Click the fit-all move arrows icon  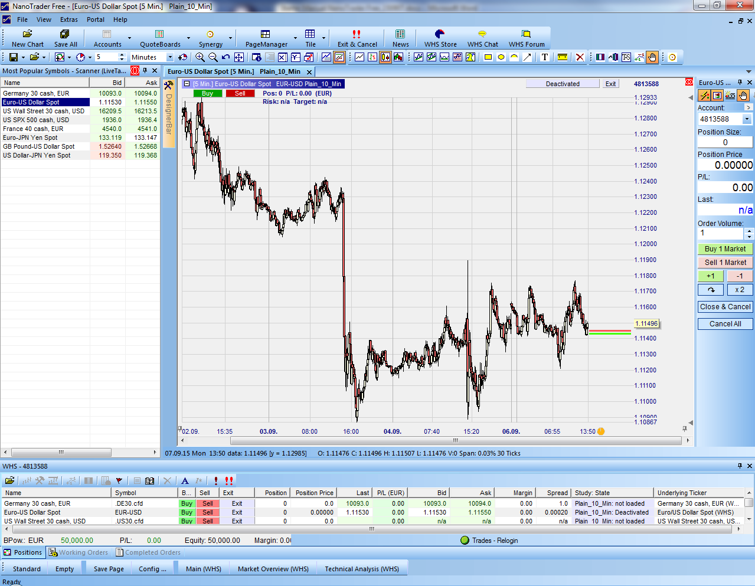238,57
